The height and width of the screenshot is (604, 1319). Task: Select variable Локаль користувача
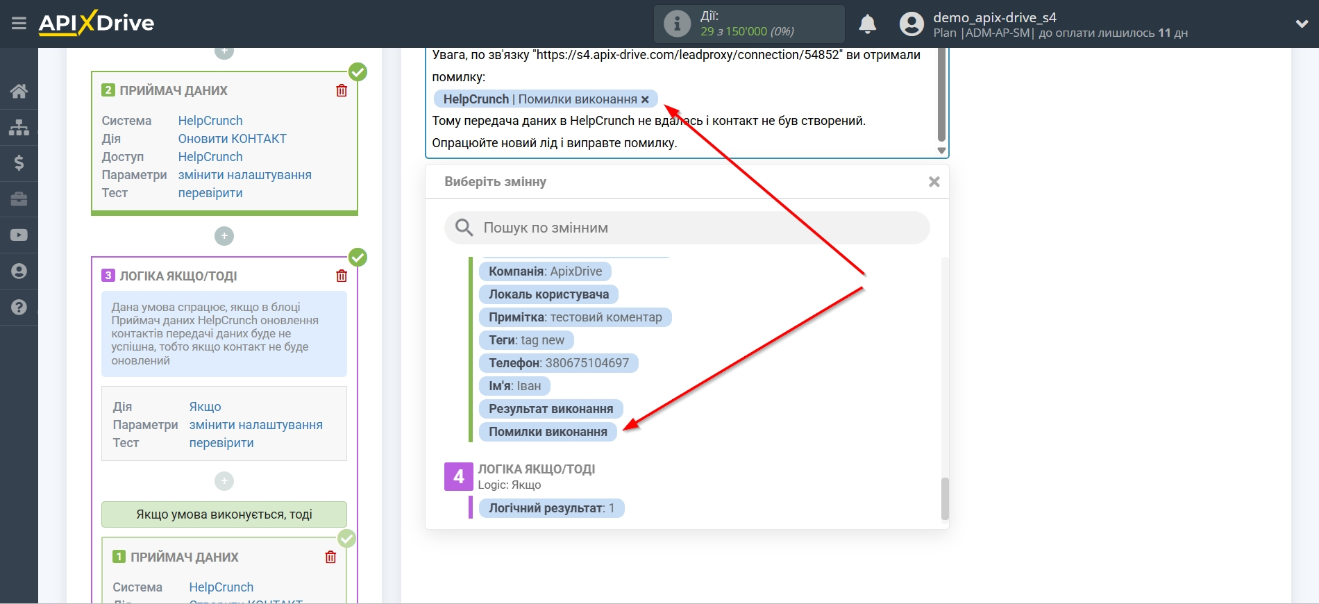(548, 294)
